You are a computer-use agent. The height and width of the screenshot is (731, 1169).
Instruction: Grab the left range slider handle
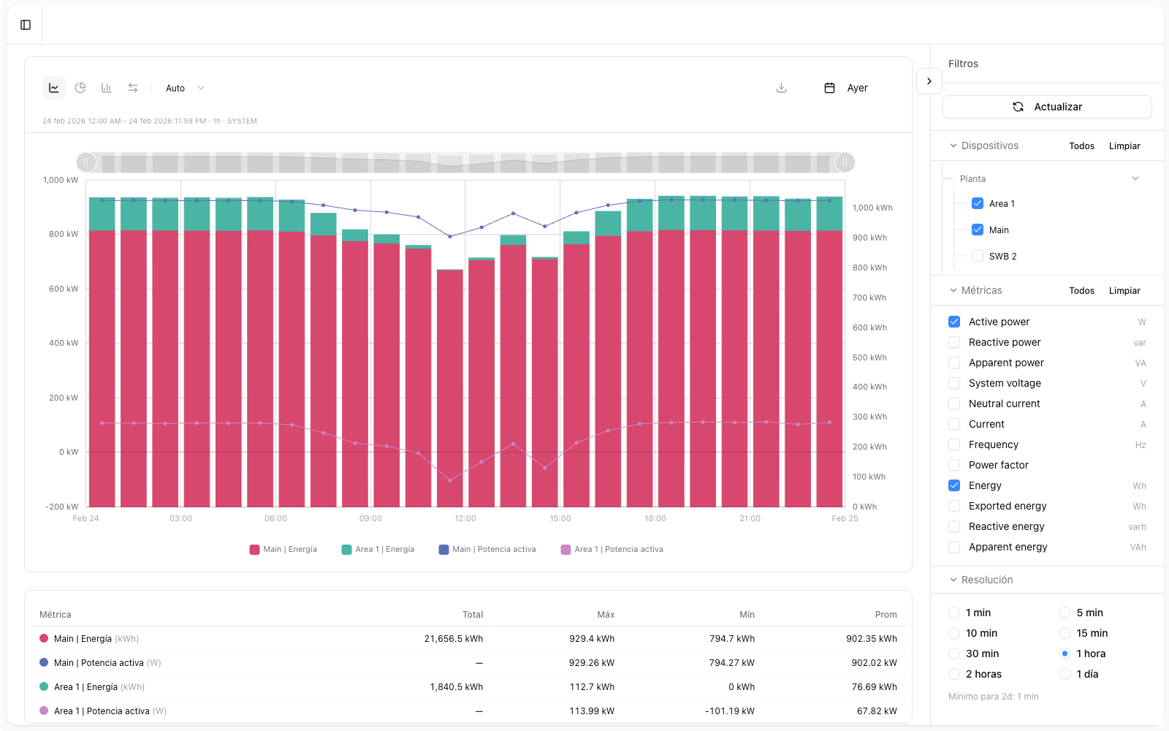click(x=86, y=162)
